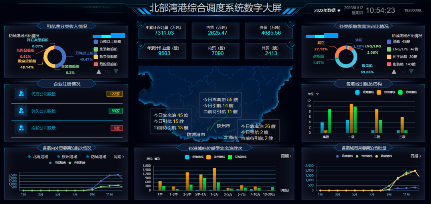Toggle 散杂货船舶 in pilotage fee legend
Viewport: 431px width, 204px height.
click(x=106, y=57)
